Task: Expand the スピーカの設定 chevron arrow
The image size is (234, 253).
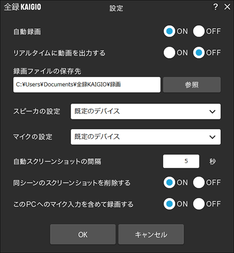Action: (212, 112)
